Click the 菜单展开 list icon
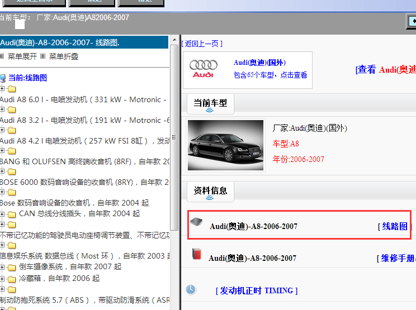The height and width of the screenshot is (310, 416). tap(2, 56)
